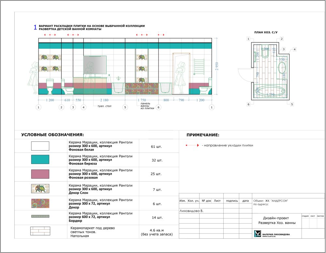Viewport: 326px width, 253px height.
Task: Select axis marker circle 4 under elevation
Action: click(83, 107)
